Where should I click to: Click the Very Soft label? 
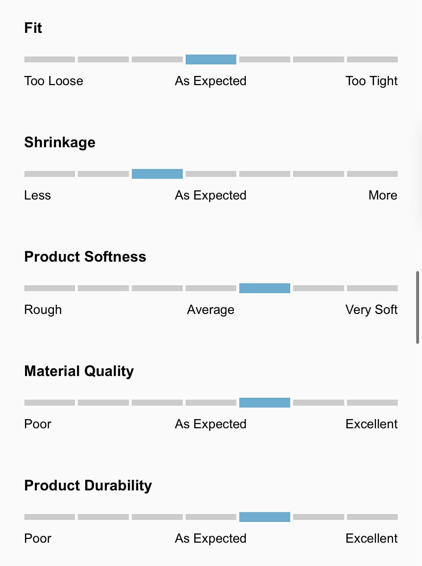pyautogui.click(x=371, y=310)
